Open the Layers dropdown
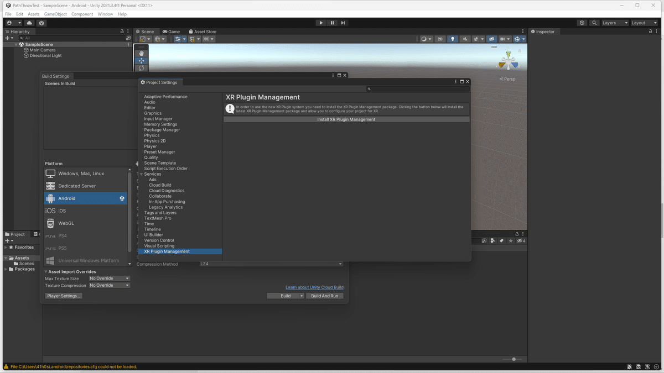The width and height of the screenshot is (664, 373). pos(615,23)
